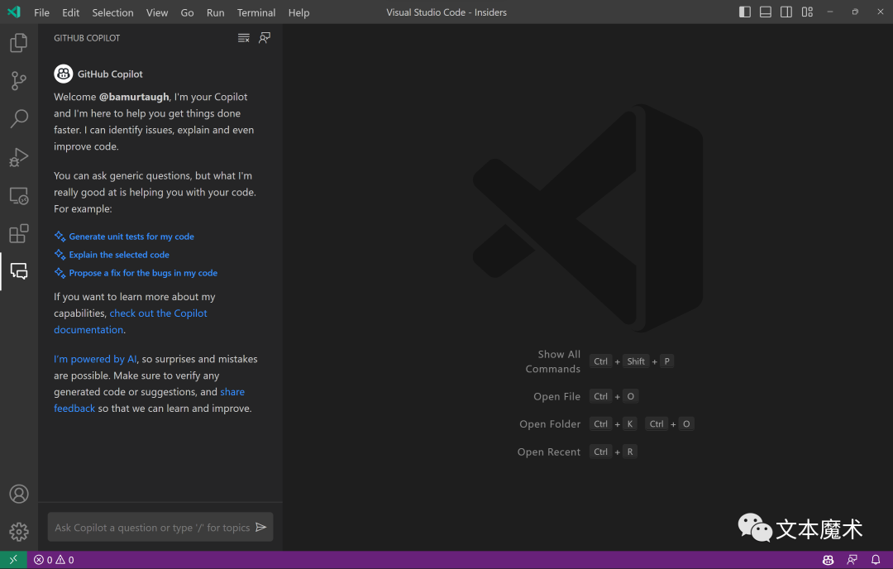Restore down the VS Code window
The image size is (893, 569).
(x=856, y=12)
